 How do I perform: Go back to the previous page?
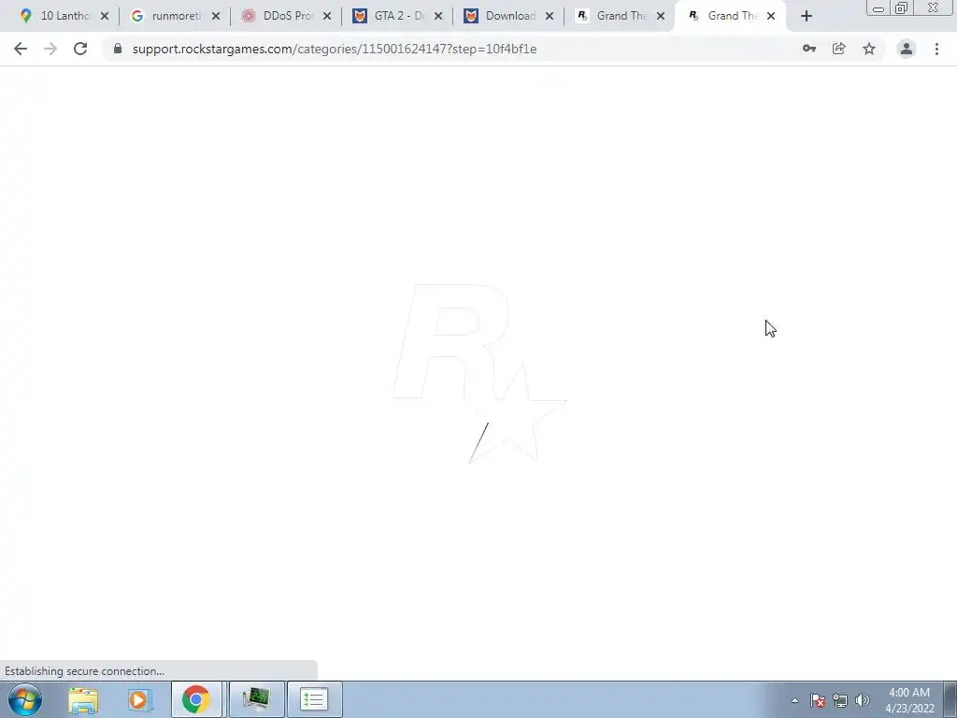[x=21, y=49]
